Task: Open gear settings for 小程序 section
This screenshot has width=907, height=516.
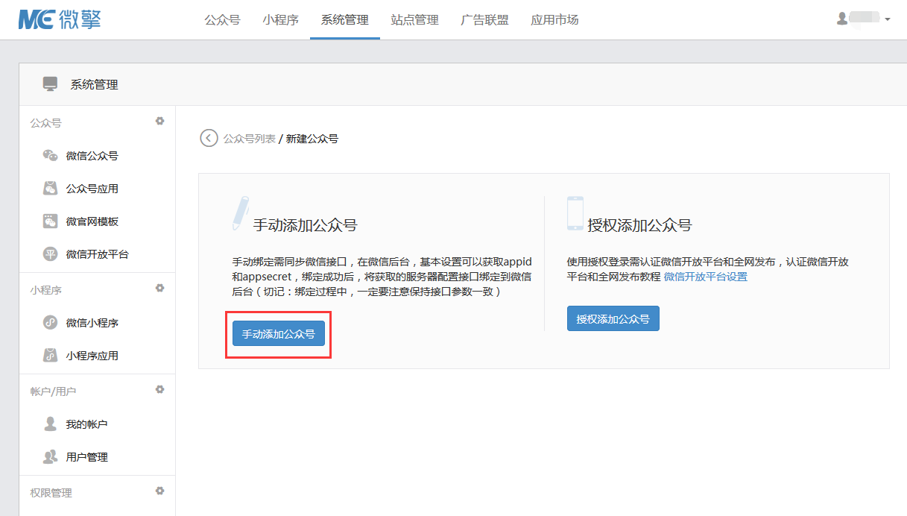Action: 159,288
